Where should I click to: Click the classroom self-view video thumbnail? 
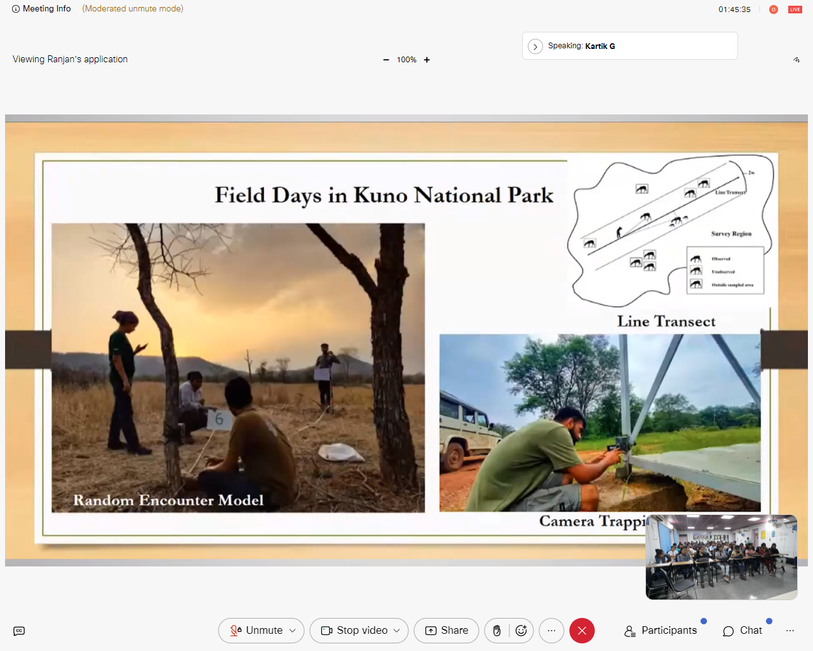pos(722,558)
